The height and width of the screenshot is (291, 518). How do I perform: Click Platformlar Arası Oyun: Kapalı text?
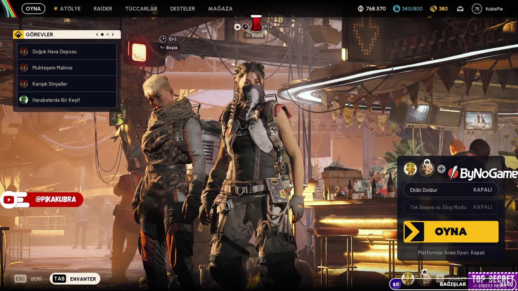pyautogui.click(x=451, y=253)
